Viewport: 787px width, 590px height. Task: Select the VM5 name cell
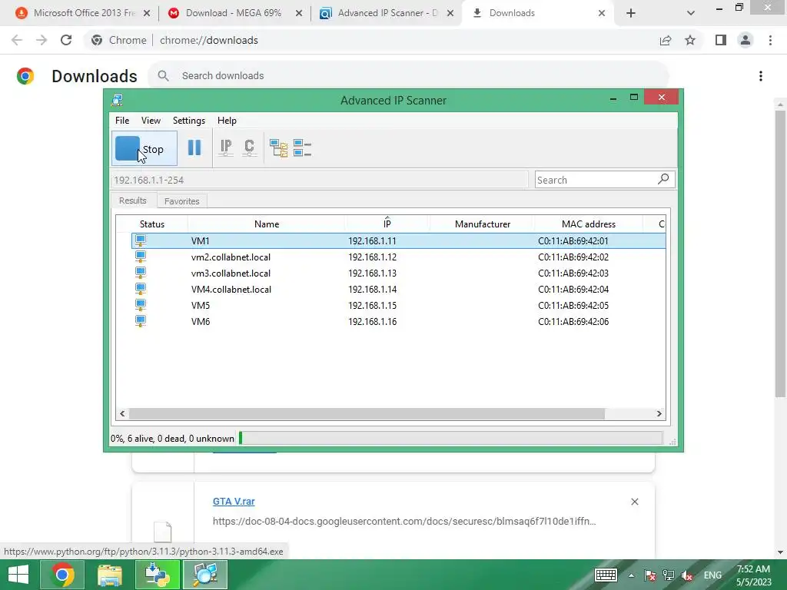(x=201, y=305)
